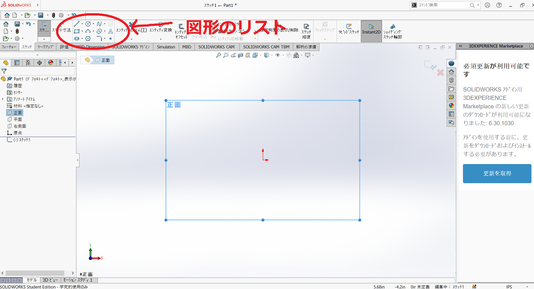Open the Slot tool dropdown arrow
Viewport: 534px width, 289px height.
[x=82, y=39]
